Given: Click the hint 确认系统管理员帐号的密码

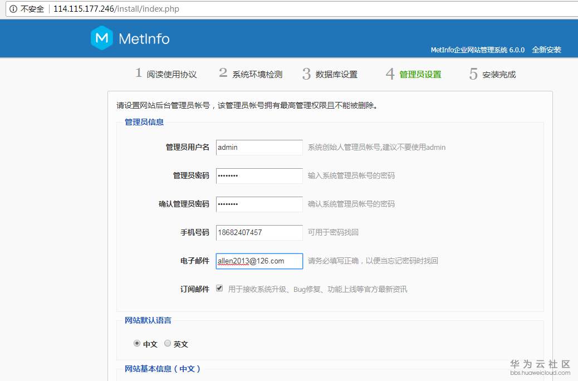Looking at the screenshot, I should (351, 204).
